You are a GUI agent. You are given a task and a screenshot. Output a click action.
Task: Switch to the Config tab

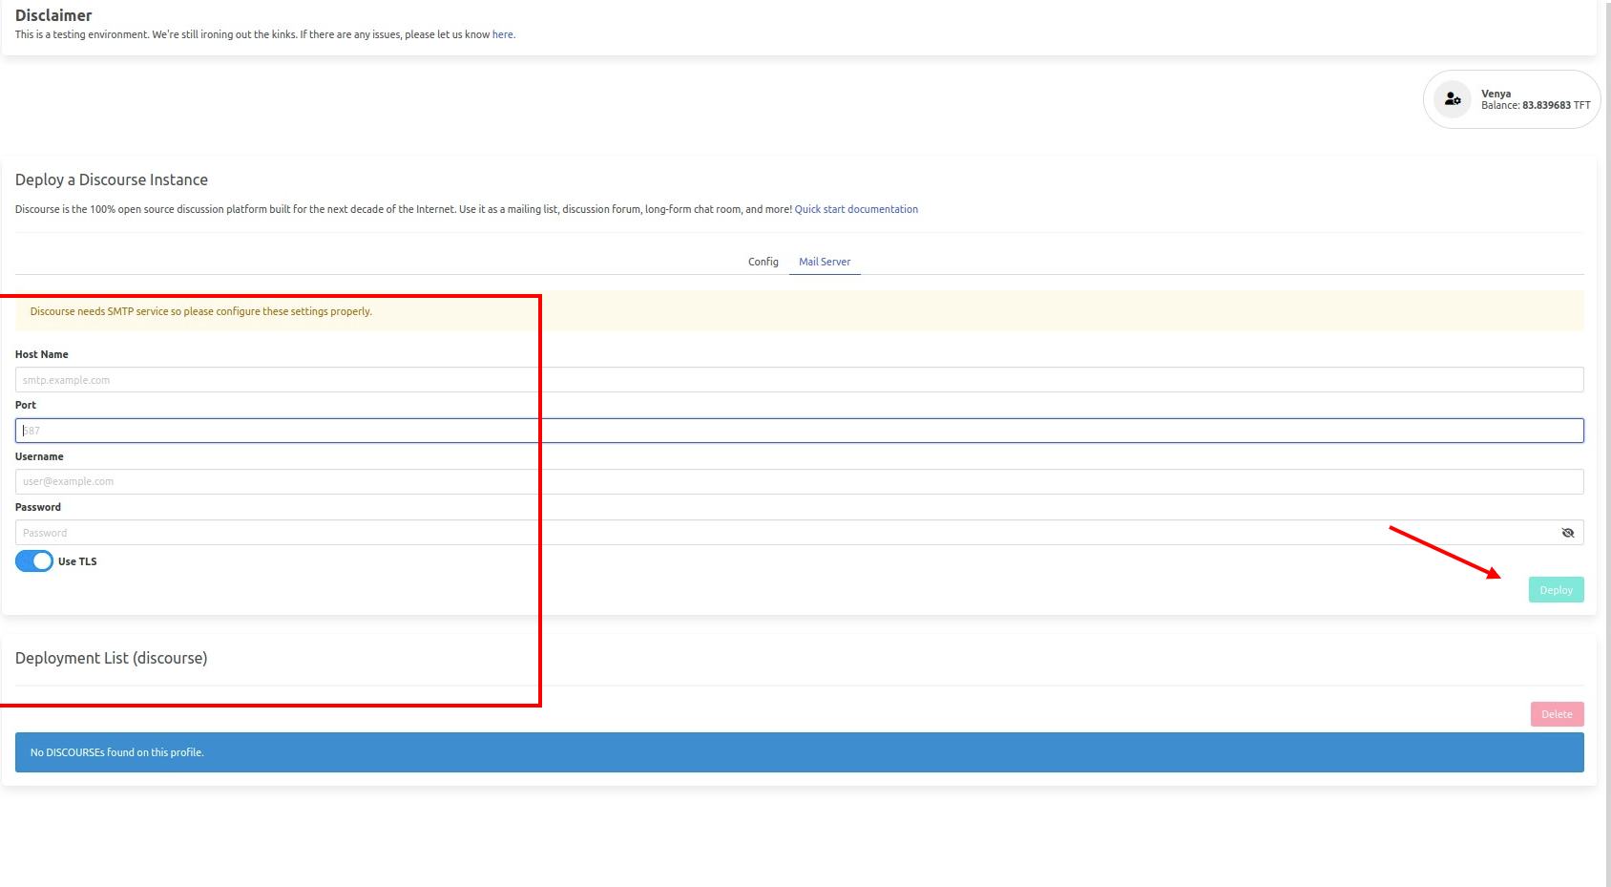pos(763,261)
